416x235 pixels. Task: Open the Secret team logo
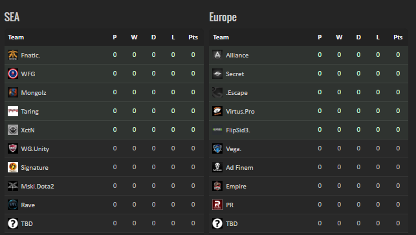coord(217,74)
